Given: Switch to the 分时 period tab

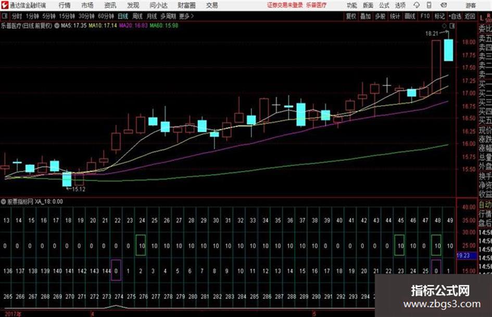Looking at the screenshot, I should pos(17,16).
